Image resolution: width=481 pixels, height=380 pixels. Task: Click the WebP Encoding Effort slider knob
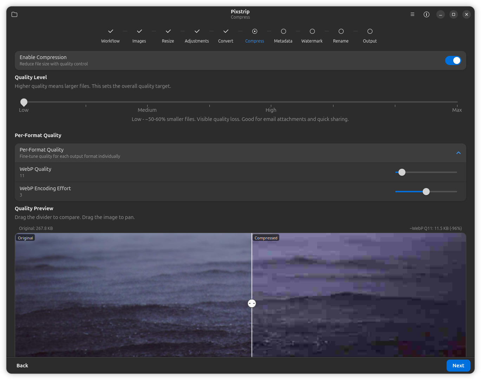tap(426, 192)
